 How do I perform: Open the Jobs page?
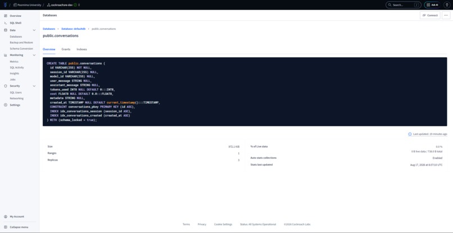[12, 79]
